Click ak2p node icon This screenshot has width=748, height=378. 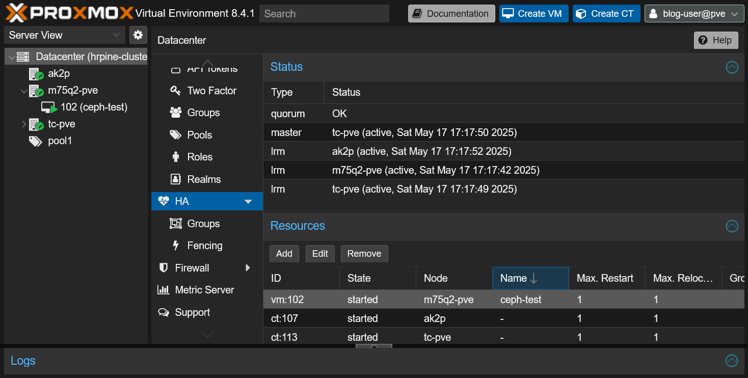coord(36,73)
